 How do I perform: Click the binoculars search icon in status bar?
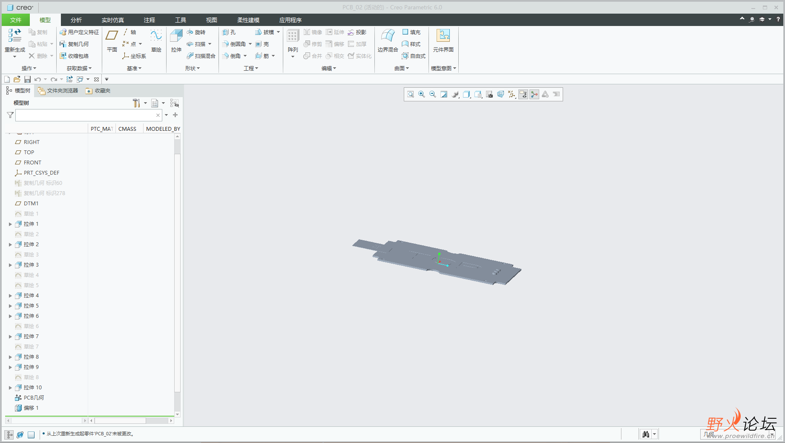coord(646,434)
